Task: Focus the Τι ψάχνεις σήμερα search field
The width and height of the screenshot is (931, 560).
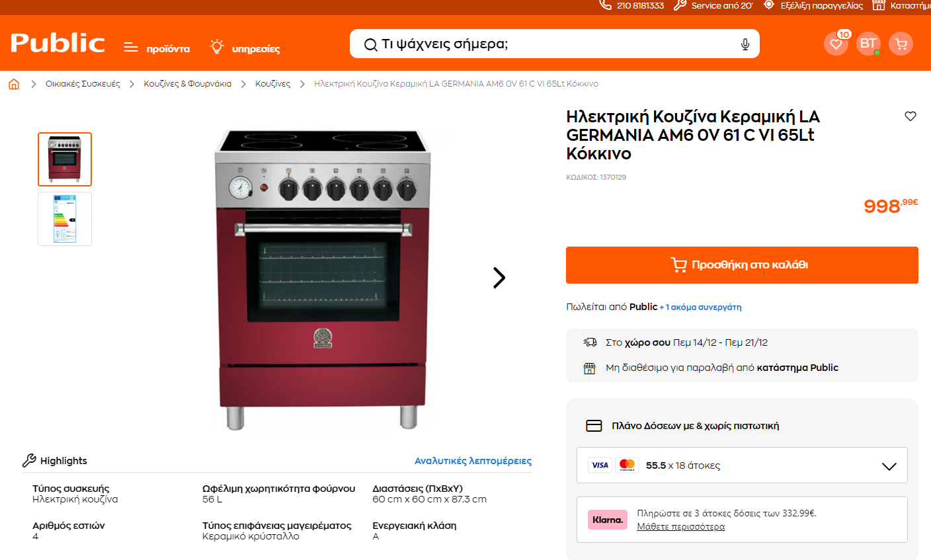Action: 554,44
